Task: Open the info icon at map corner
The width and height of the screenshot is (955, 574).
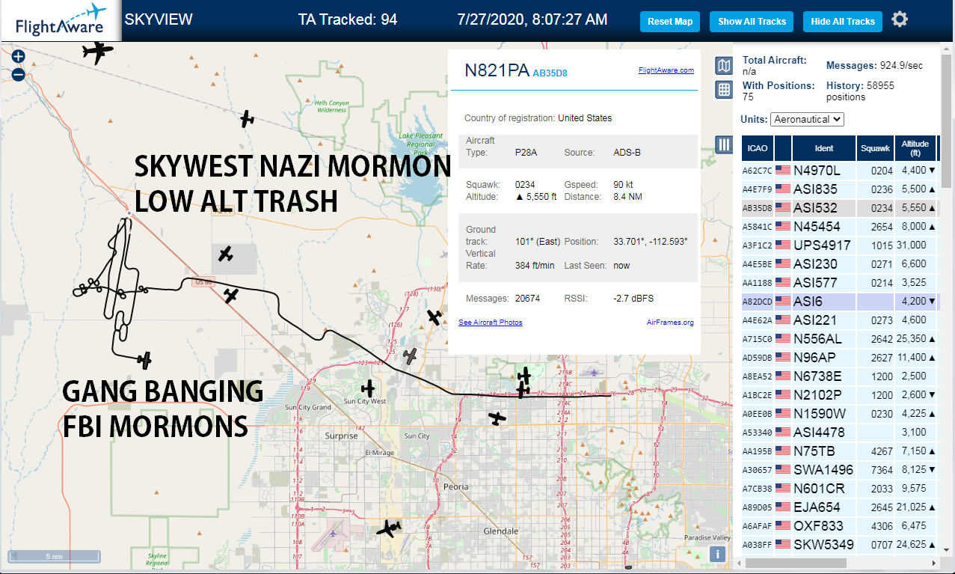Action: tap(717, 554)
